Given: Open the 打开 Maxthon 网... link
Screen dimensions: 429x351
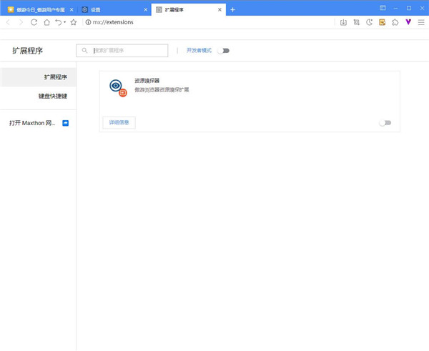Looking at the screenshot, I should (32, 123).
